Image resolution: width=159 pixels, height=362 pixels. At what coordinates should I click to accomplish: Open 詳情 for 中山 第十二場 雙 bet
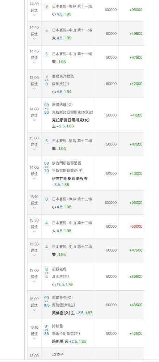[34, 251]
